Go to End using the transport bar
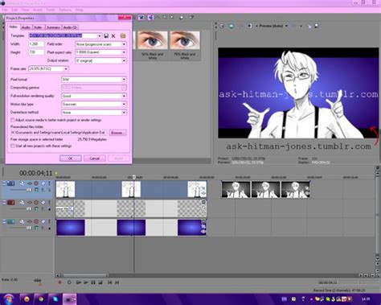The image size is (381, 305). pos(117,282)
